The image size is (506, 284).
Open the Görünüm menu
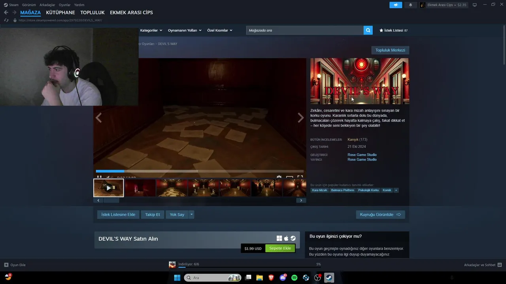coord(29,5)
